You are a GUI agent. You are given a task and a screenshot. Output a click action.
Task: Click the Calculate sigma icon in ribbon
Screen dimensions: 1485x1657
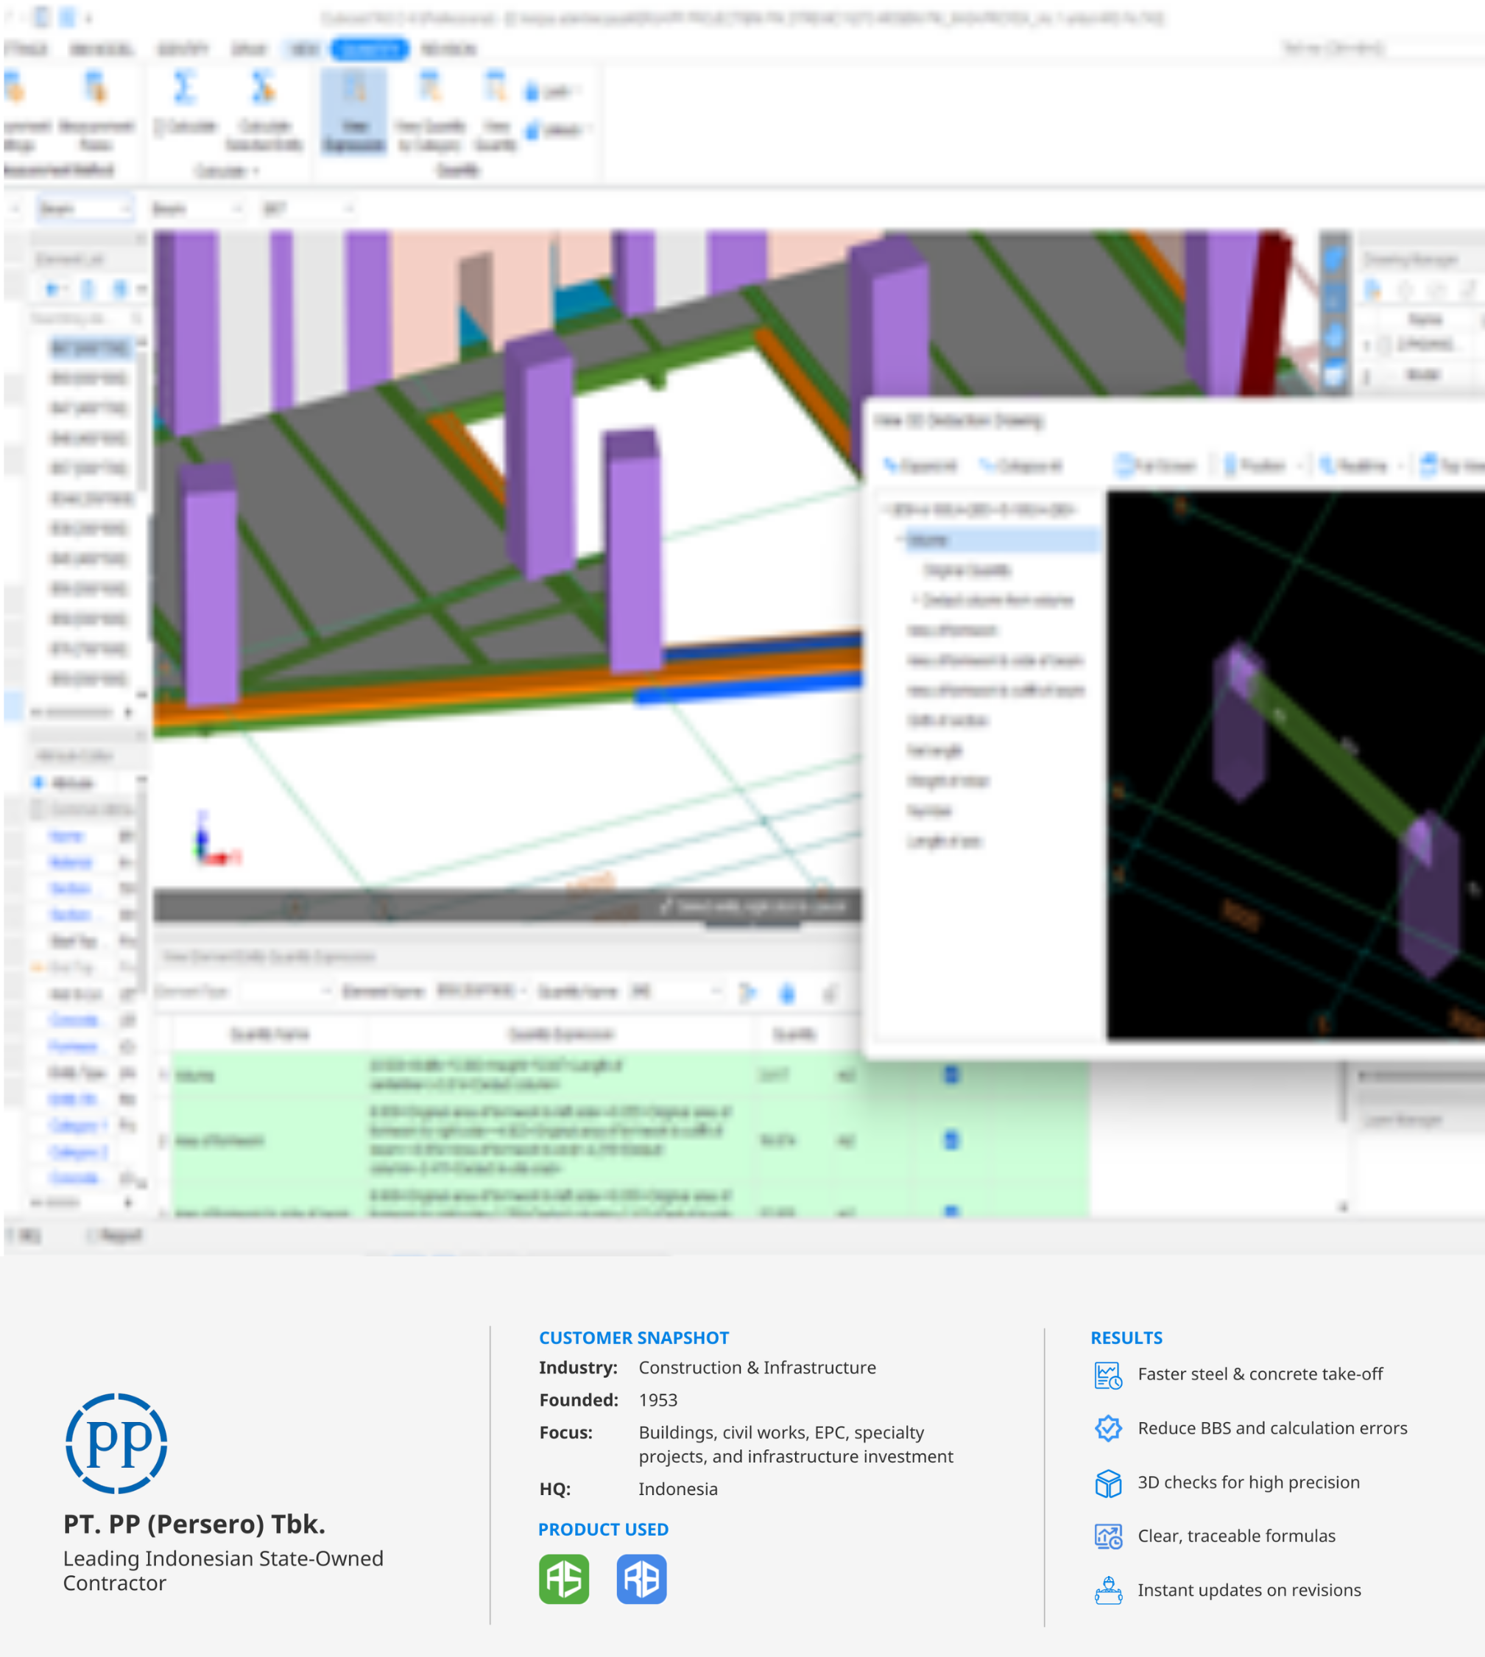coord(184,88)
